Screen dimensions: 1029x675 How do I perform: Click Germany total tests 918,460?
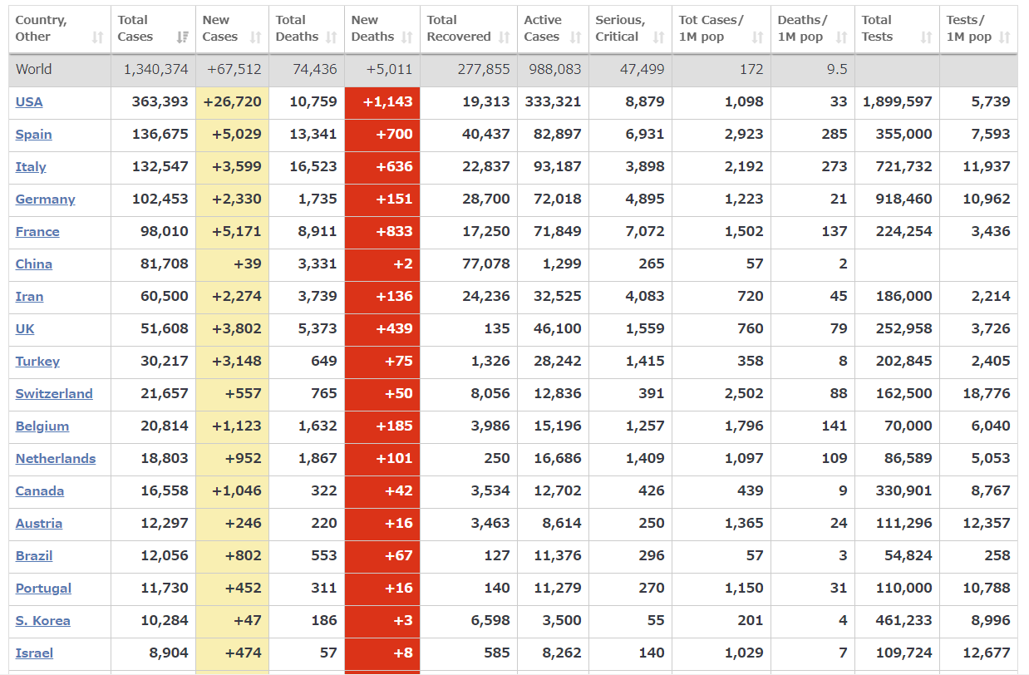904,200
